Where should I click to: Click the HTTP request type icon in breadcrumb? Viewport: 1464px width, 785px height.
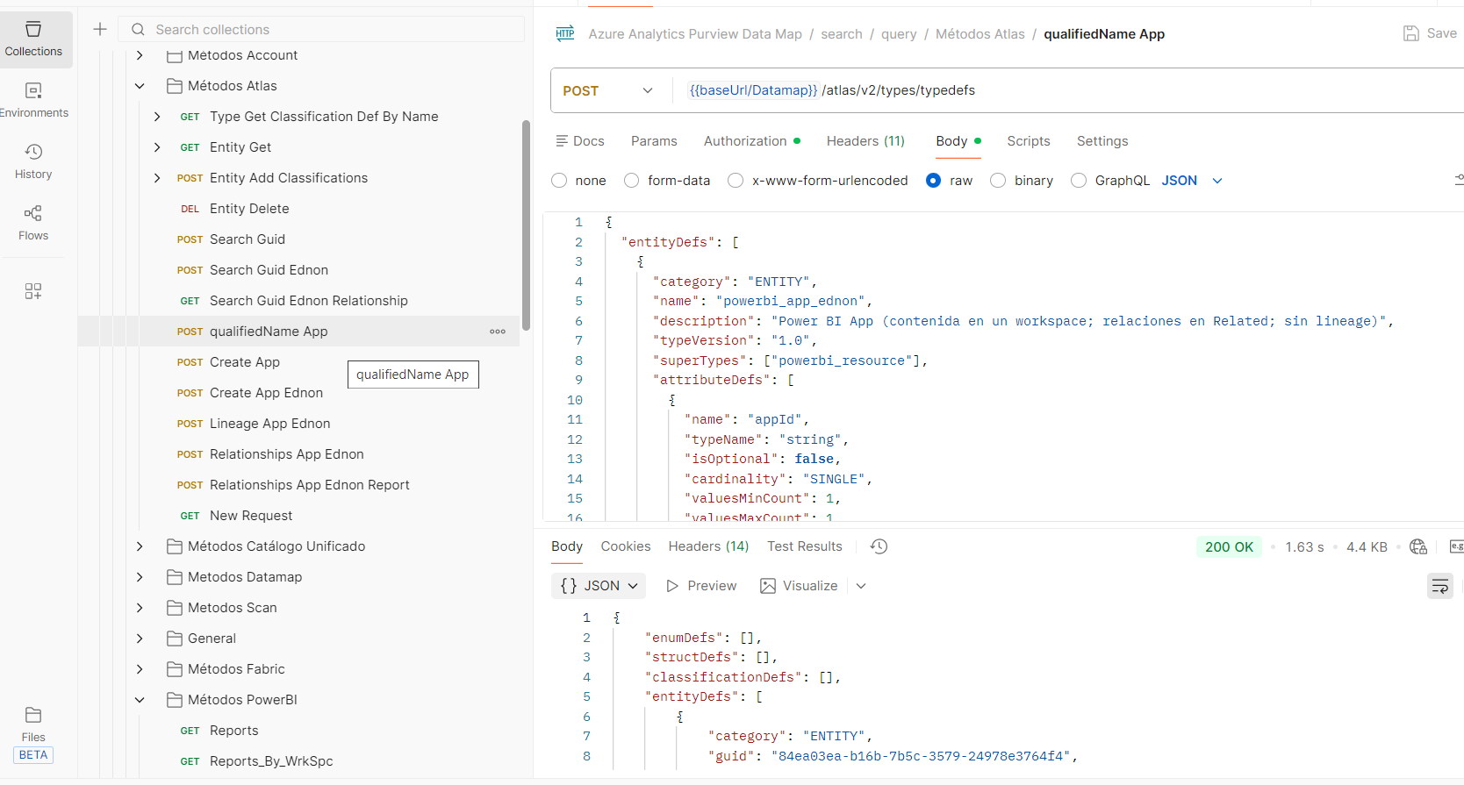click(x=565, y=34)
